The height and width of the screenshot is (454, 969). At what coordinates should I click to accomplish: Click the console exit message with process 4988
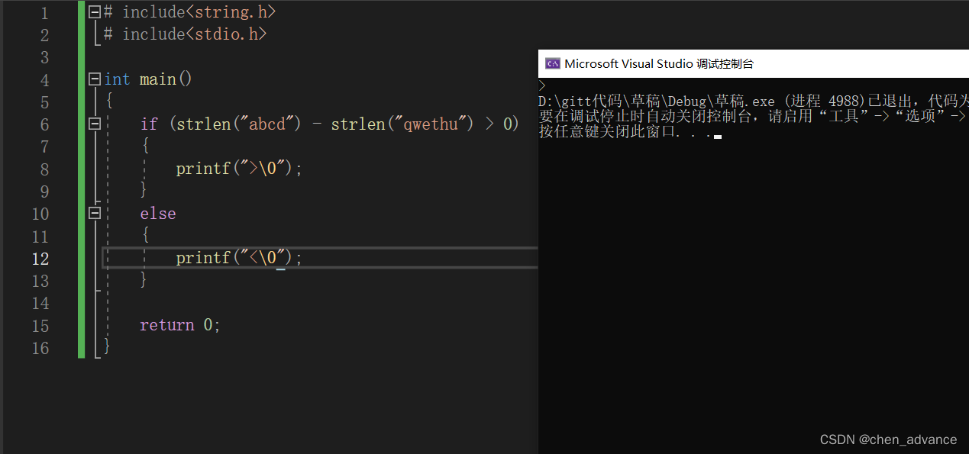[x=753, y=101]
